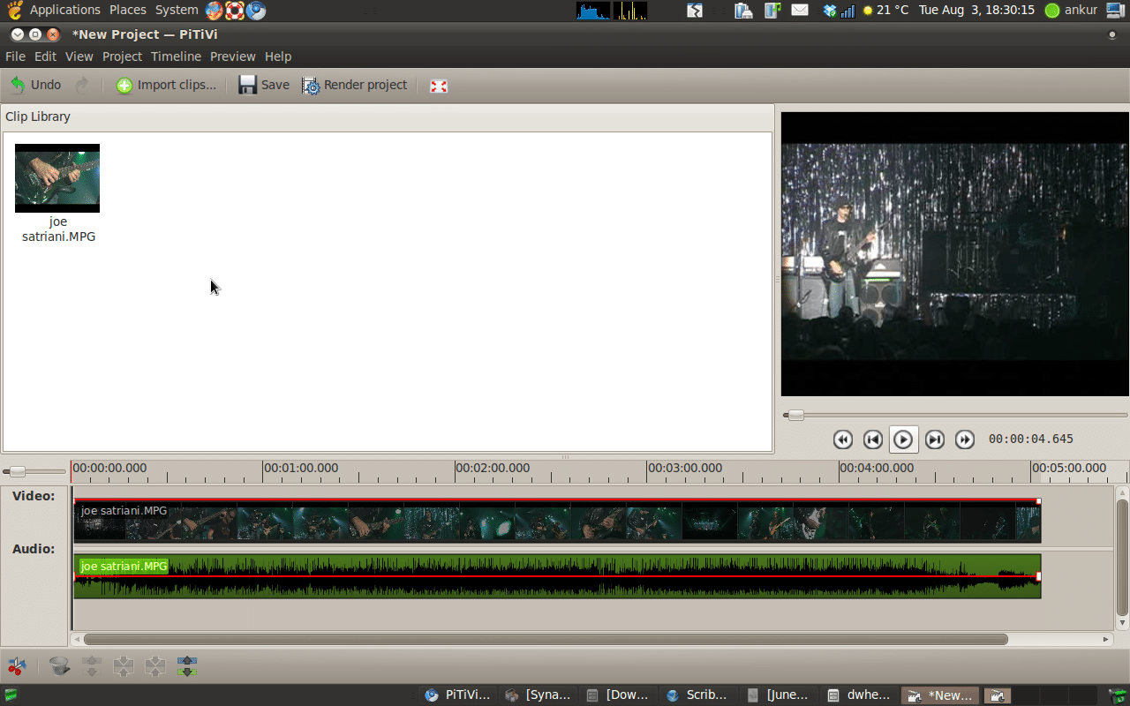Switch to the dwhe... window in the taskbar
Image resolution: width=1130 pixels, height=706 pixels.
[860, 695]
